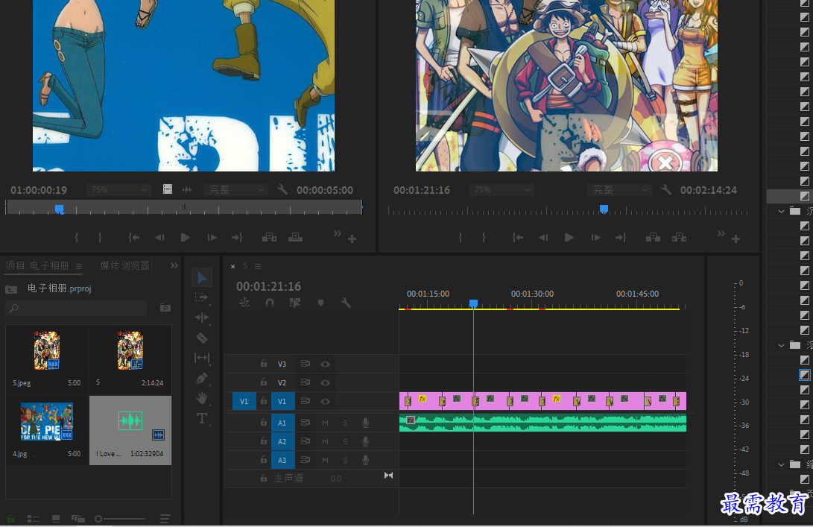Click program monitor playhead on scrub bar
Viewport: 813px width, 527px height.
coord(604,209)
